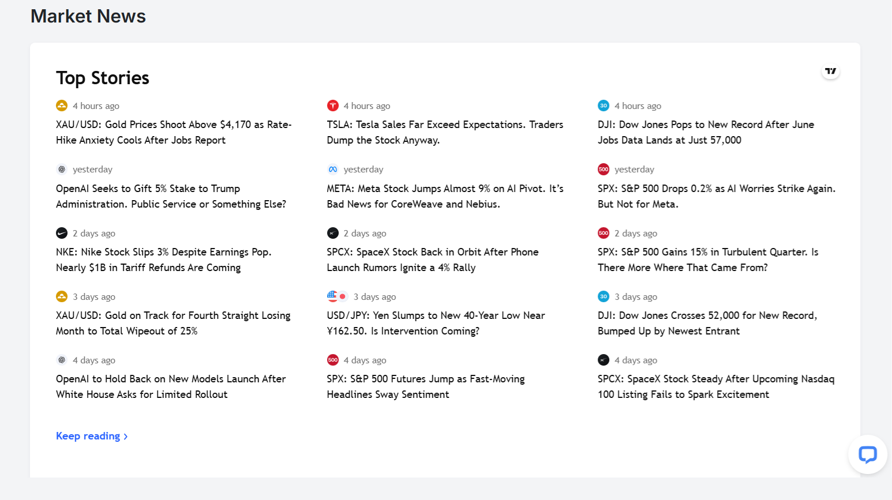
Task: Click the Market News page title
Action: coord(88,16)
